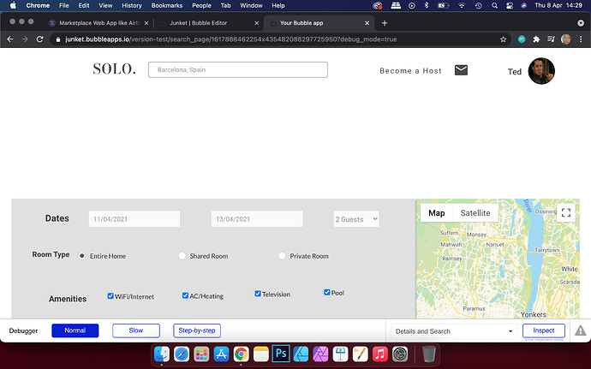Open Control Center in menu bar
The image size is (591, 369).
[510, 6]
